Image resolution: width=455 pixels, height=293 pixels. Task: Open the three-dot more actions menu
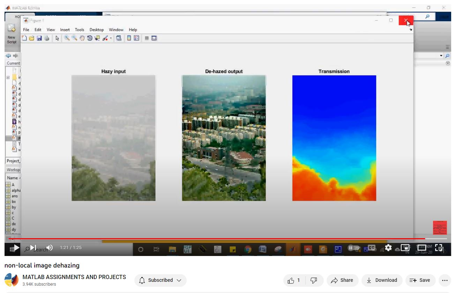coord(445,280)
